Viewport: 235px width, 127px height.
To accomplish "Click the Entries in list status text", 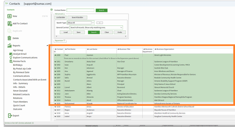I will tap(19, 123).
